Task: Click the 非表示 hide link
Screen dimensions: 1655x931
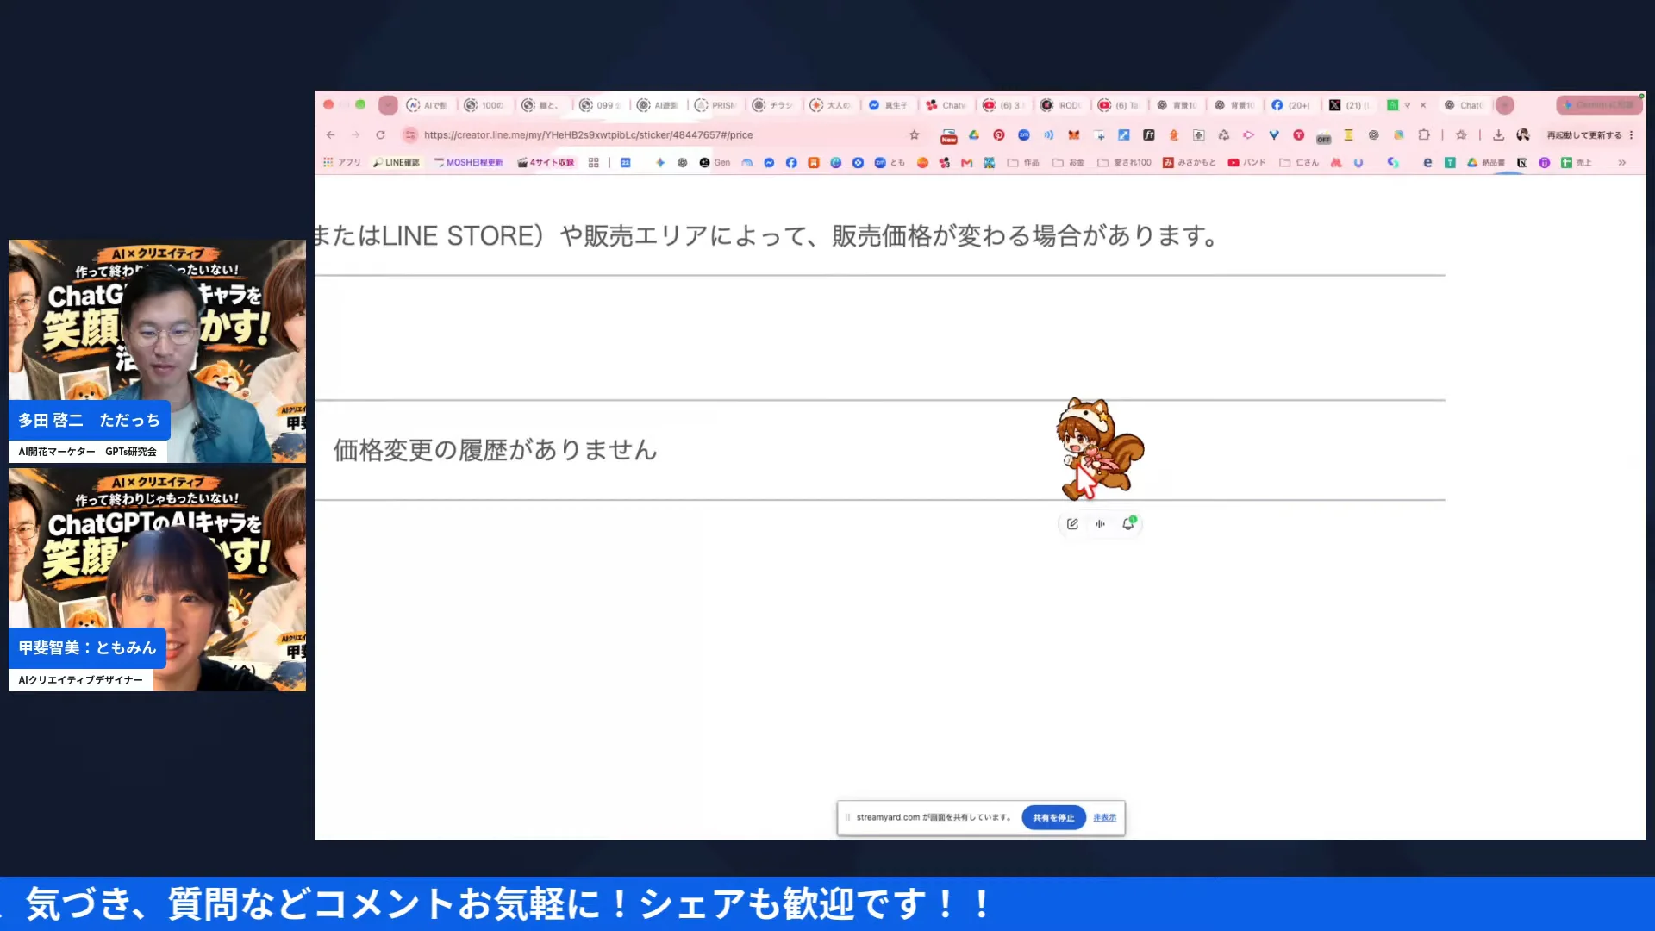Action: pyautogui.click(x=1104, y=817)
